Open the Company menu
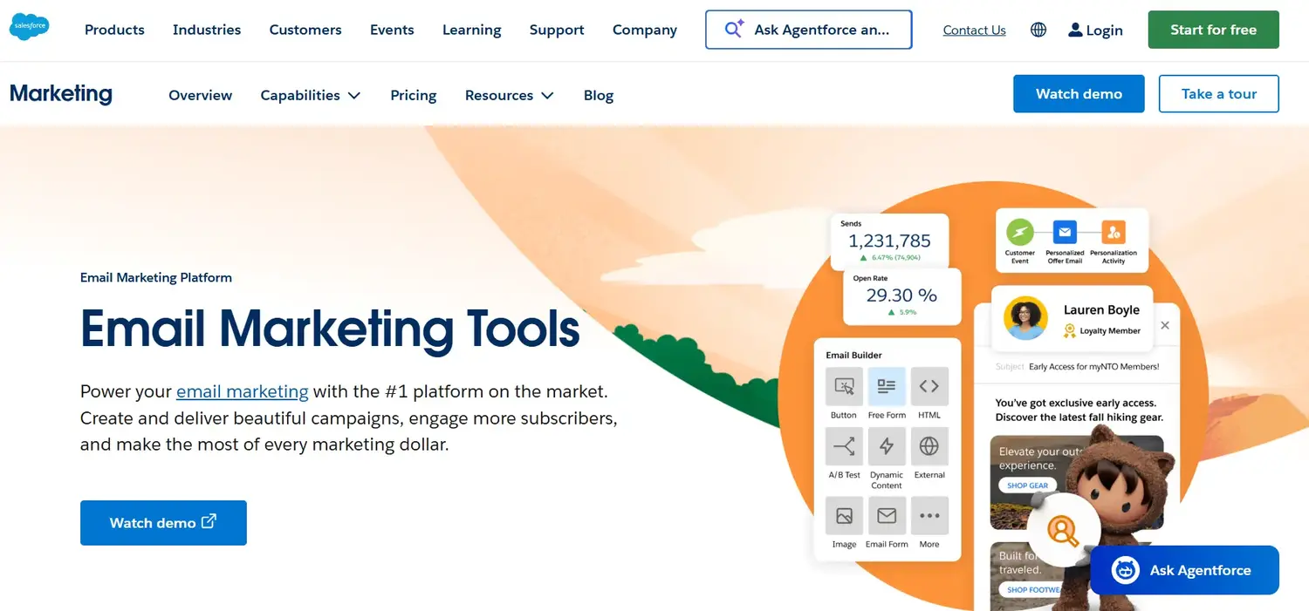The height and width of the screenshot is (611, 1309). pos(645,30)
